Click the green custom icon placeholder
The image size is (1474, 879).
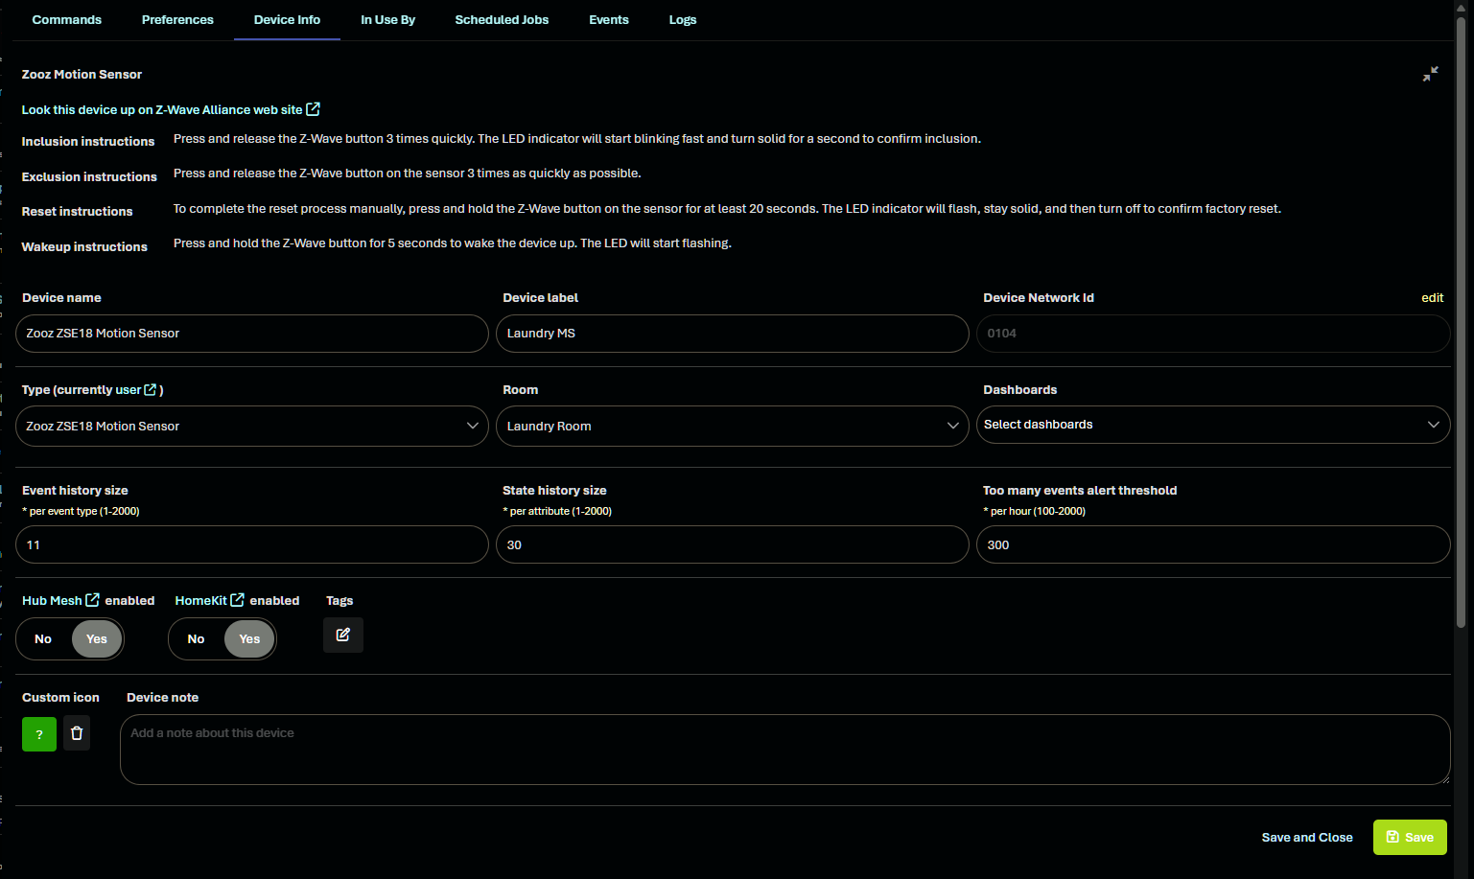[x=39, y=734]
